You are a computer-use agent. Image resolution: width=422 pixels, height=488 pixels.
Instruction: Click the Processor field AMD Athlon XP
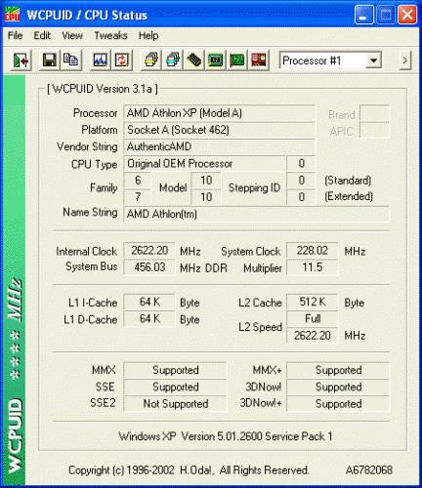pyautogui.click(x=219, y=113)
